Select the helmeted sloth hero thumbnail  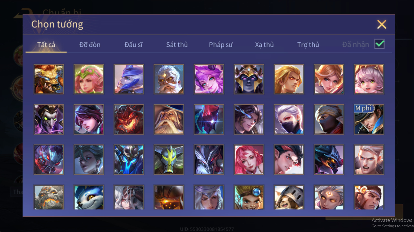tap(289, 197)
